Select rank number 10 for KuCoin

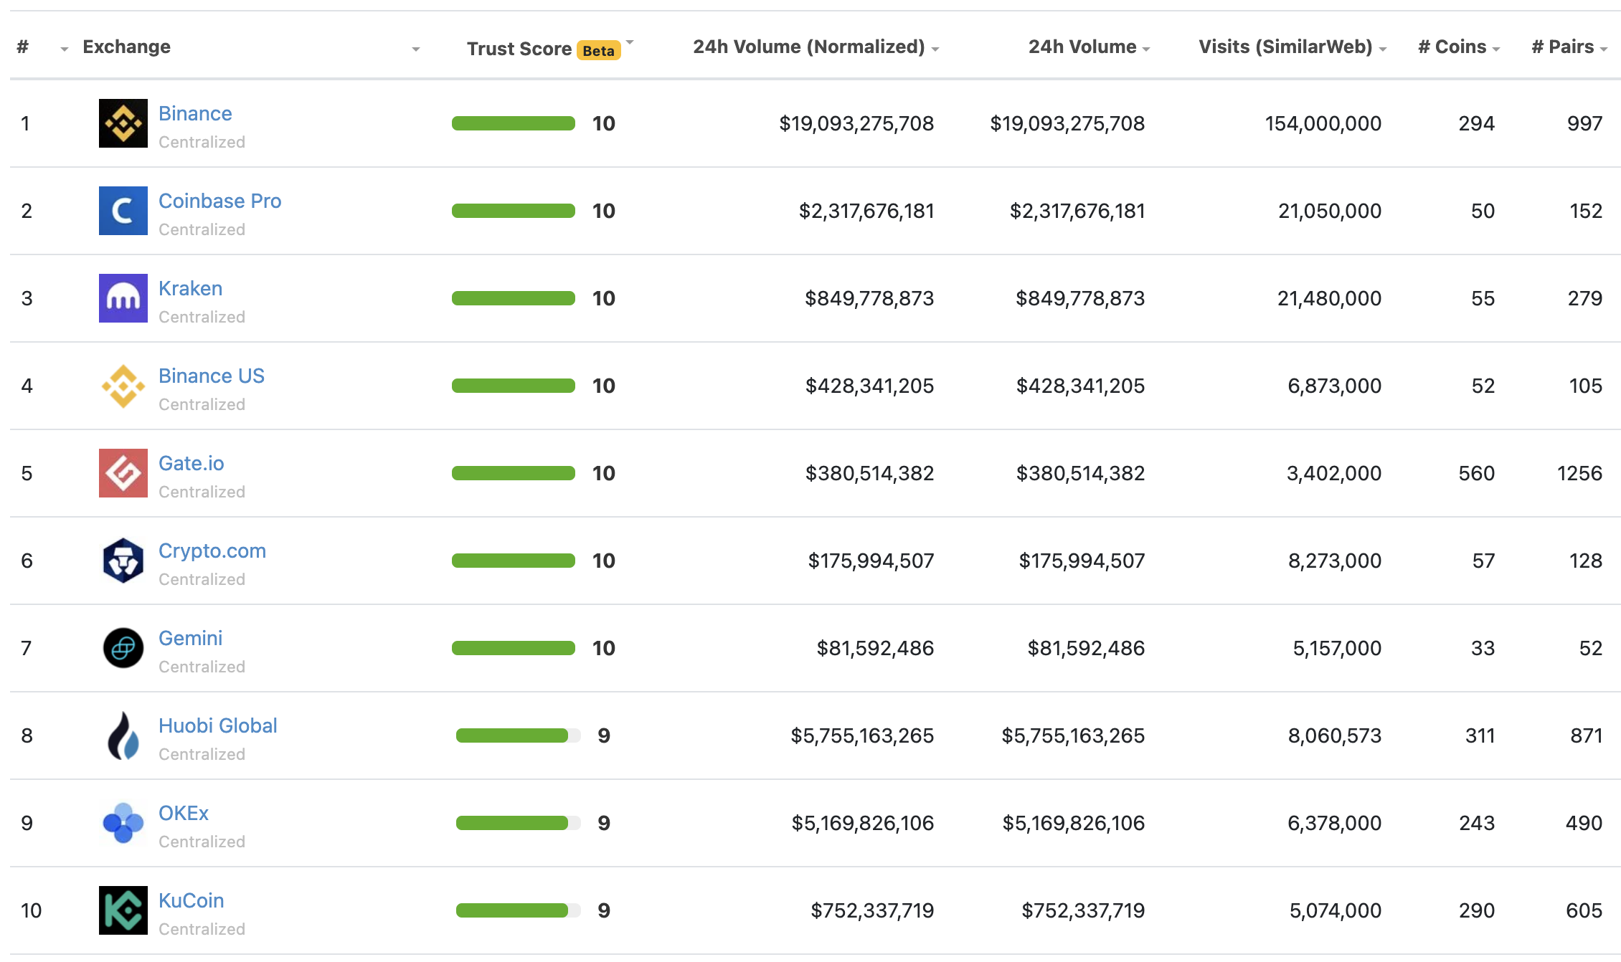tap(32, 910)
